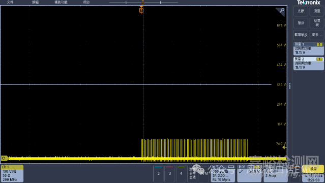
Task: Select the 测量 2 measurement badge
Action: click(x=308, y=64)
